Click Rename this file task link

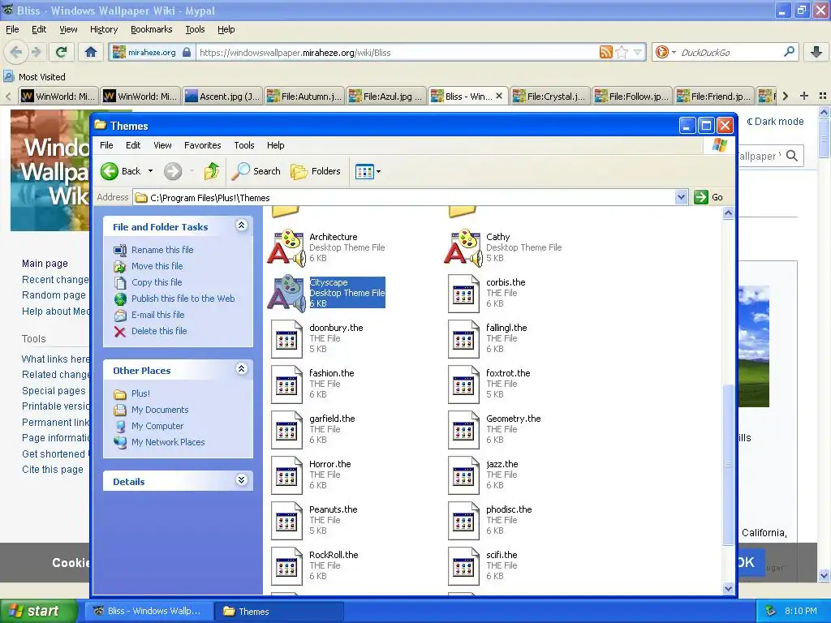[x=162, y=250]
